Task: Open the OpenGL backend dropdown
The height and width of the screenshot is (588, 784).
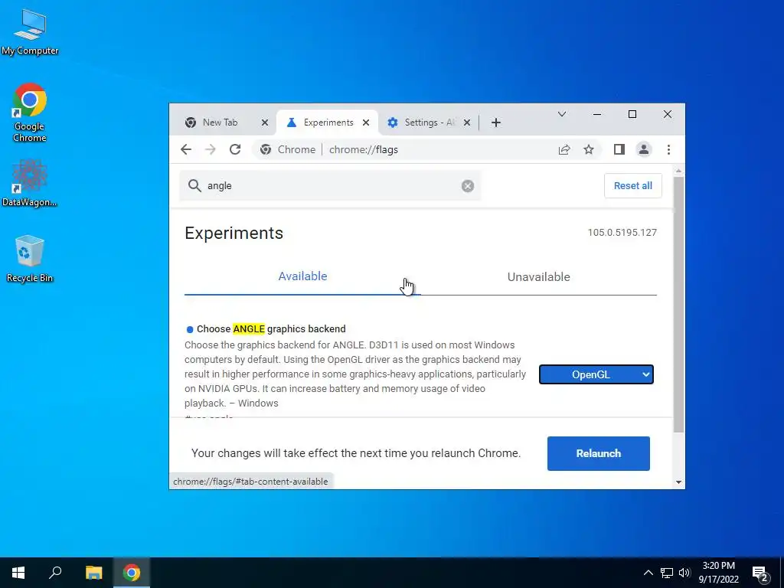Action: pyautogui.click(x=596, y=374)
